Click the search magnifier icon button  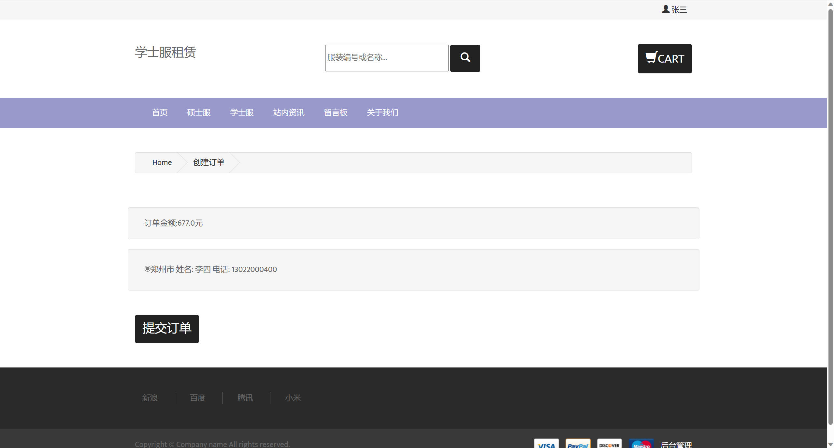tap(465, 58)
